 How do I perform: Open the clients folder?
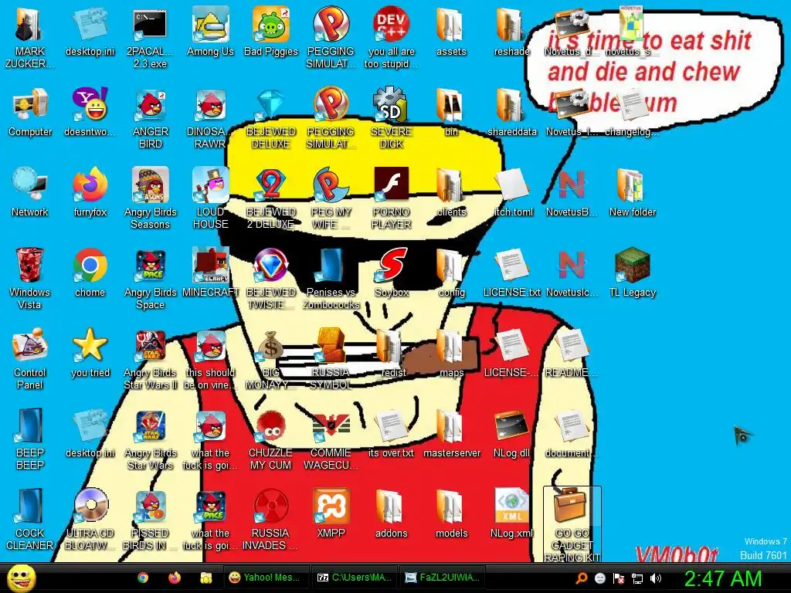click(451, 192)
